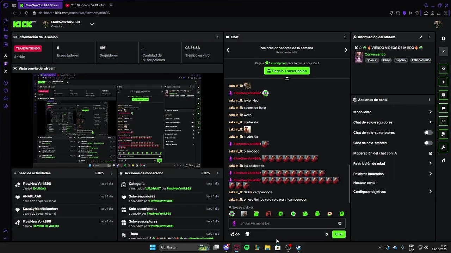Click the green Chat send button
The width and height of the screenshot is (451, 253).
click(339, 234)
